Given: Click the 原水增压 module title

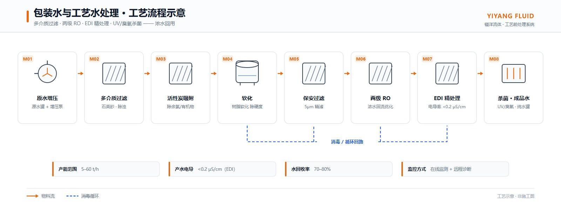Looking at the screenshot, I should [x=47, y=98].
